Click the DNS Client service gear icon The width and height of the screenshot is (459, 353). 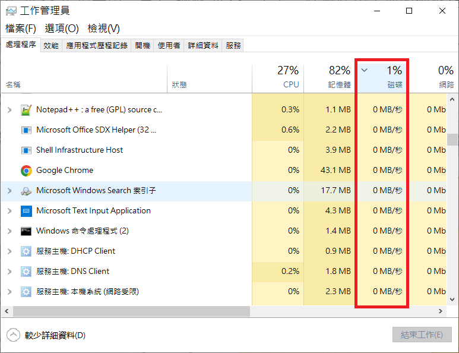point(26,272)
